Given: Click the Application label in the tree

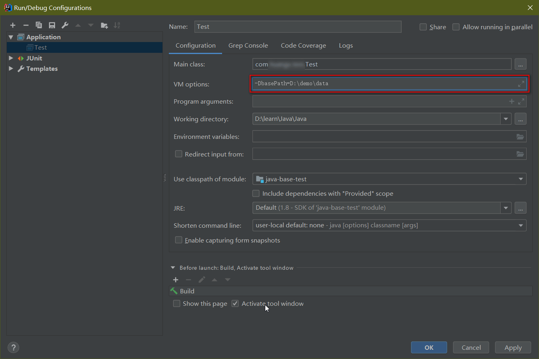Looking at the screenshot, I should 44,37.
